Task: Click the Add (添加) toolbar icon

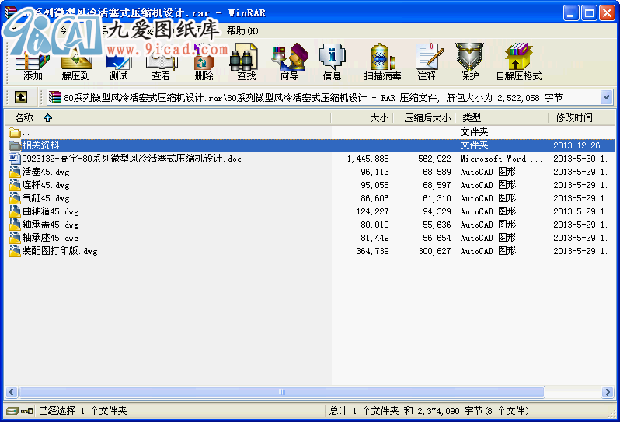Action: pyautogui.click(x=33, y=62)
